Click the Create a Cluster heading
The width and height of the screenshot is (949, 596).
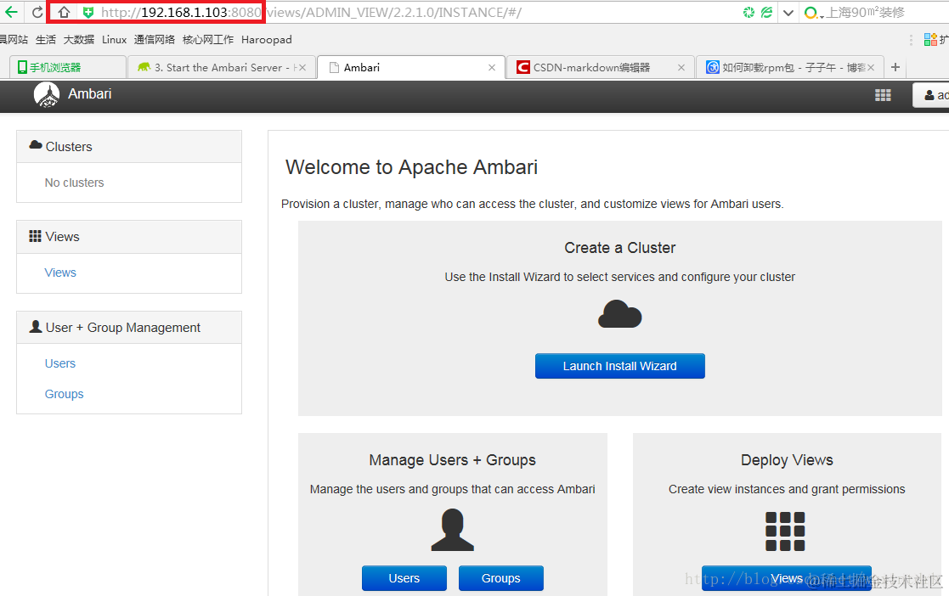[619, 247]
